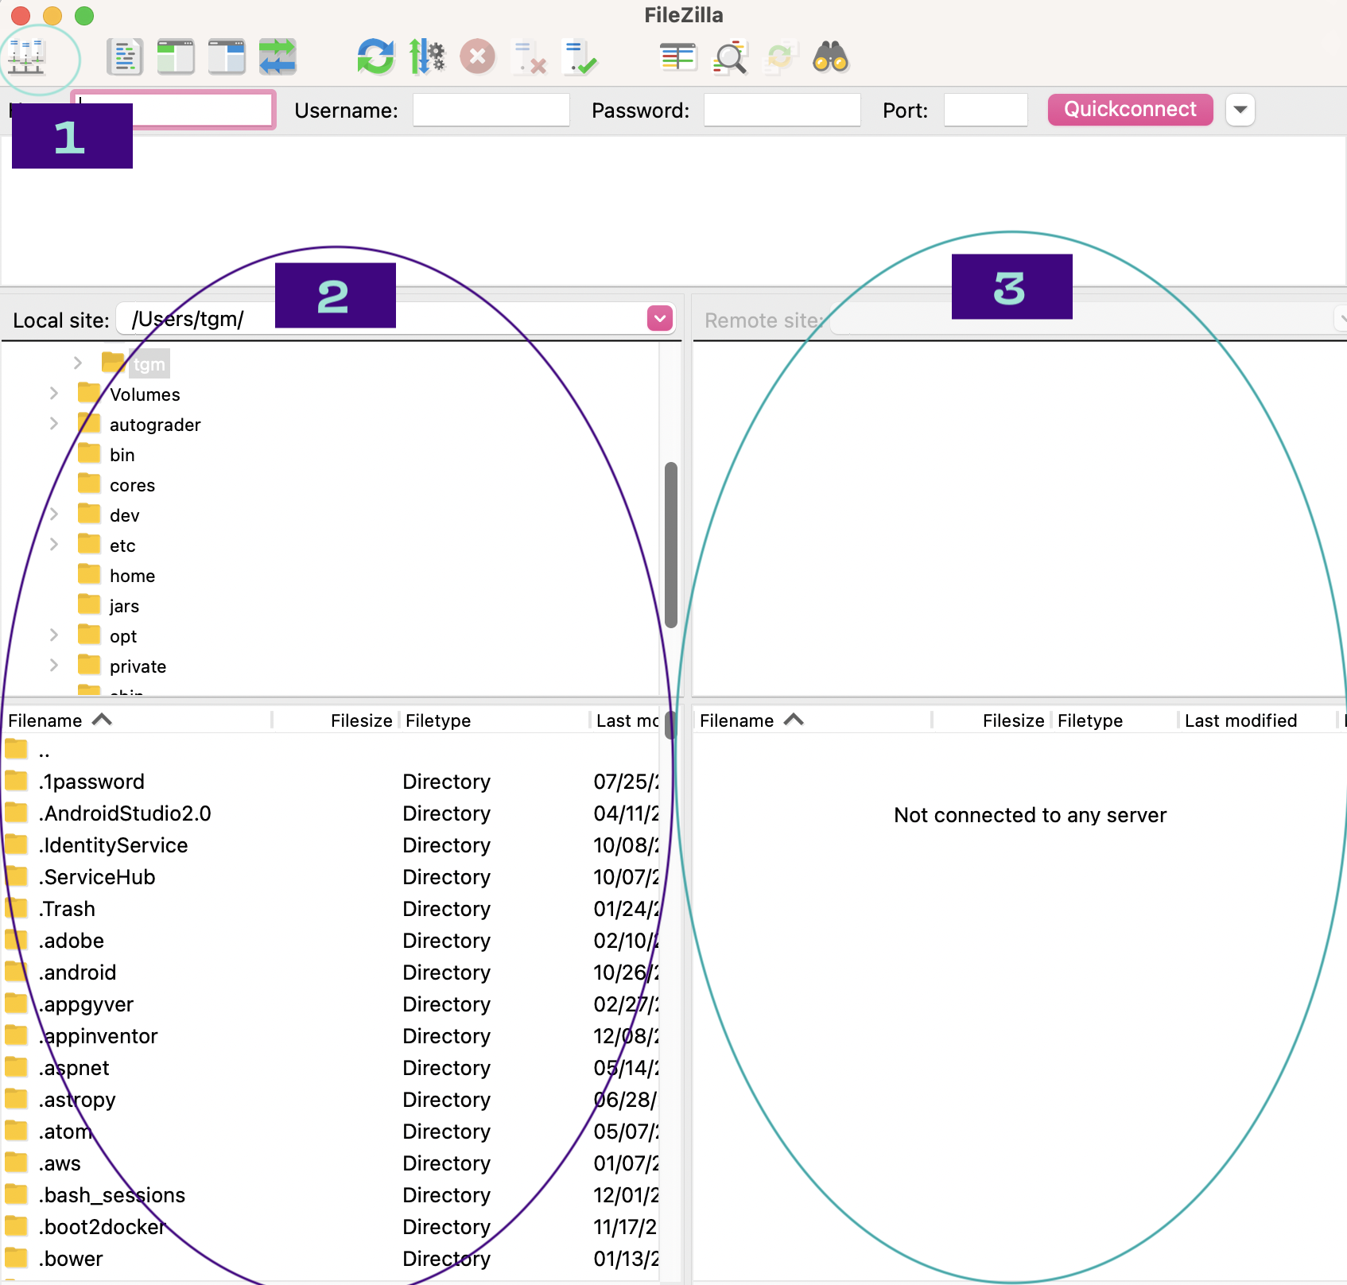Select the .Trash directory
The height and width of the screenshot is (1285, 1347).
point(68,909)
